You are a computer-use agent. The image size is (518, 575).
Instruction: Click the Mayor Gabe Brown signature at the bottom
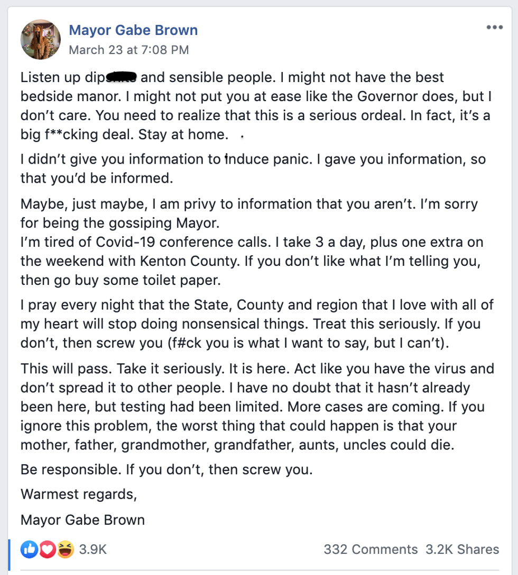point(82,520)
